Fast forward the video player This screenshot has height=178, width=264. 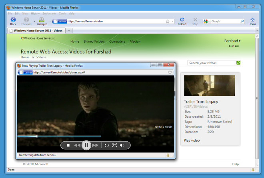95,145
